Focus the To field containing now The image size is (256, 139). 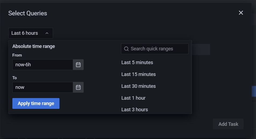43,87
